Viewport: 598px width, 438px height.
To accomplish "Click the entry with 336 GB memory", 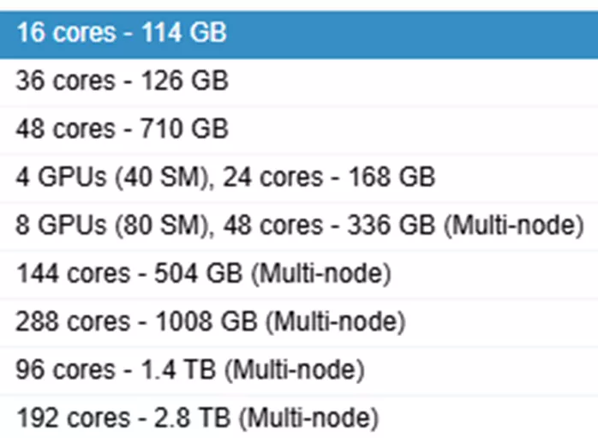I will pos(299,226).
